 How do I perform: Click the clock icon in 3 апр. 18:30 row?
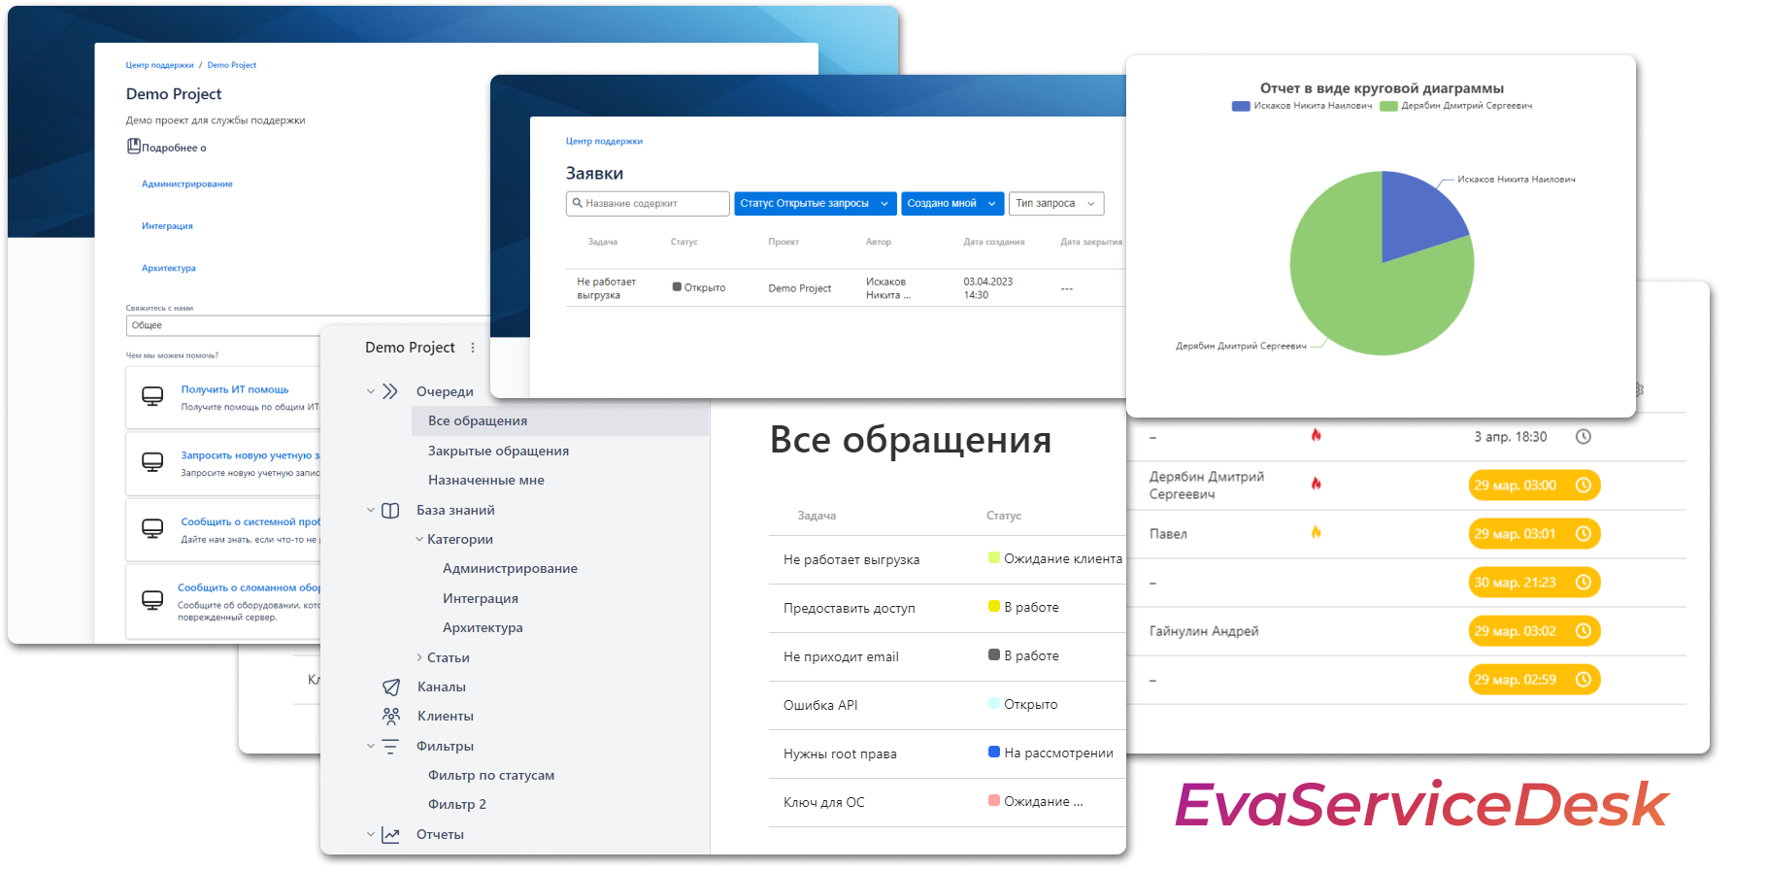(x=1583, y=437)
